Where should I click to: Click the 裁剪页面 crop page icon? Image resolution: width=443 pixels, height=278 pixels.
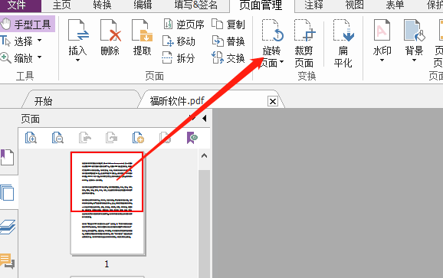pos(304,31)
